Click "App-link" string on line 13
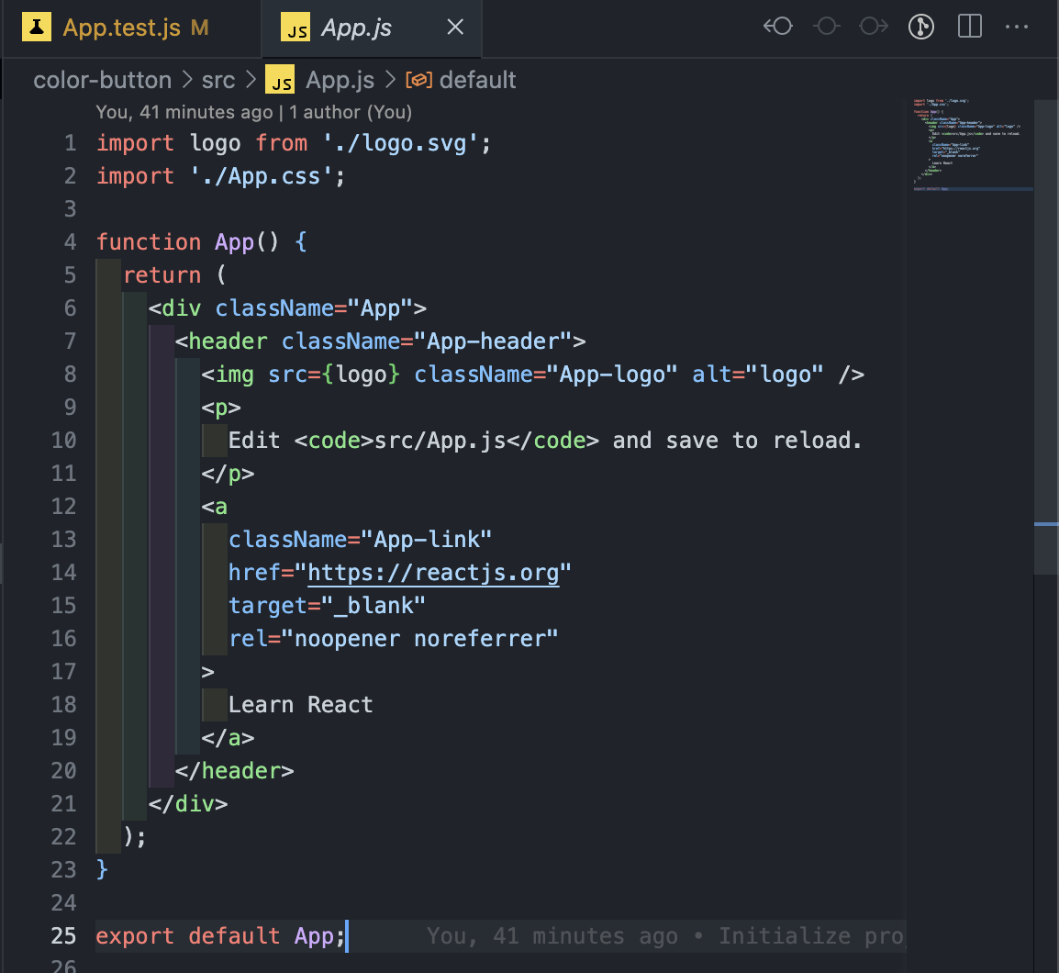This screenshot has width=1059, height=973. pos(427,539)
